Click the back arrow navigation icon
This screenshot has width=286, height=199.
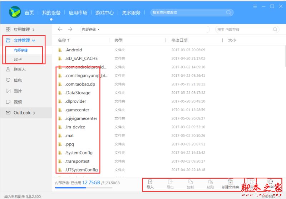tap(60, 29)
